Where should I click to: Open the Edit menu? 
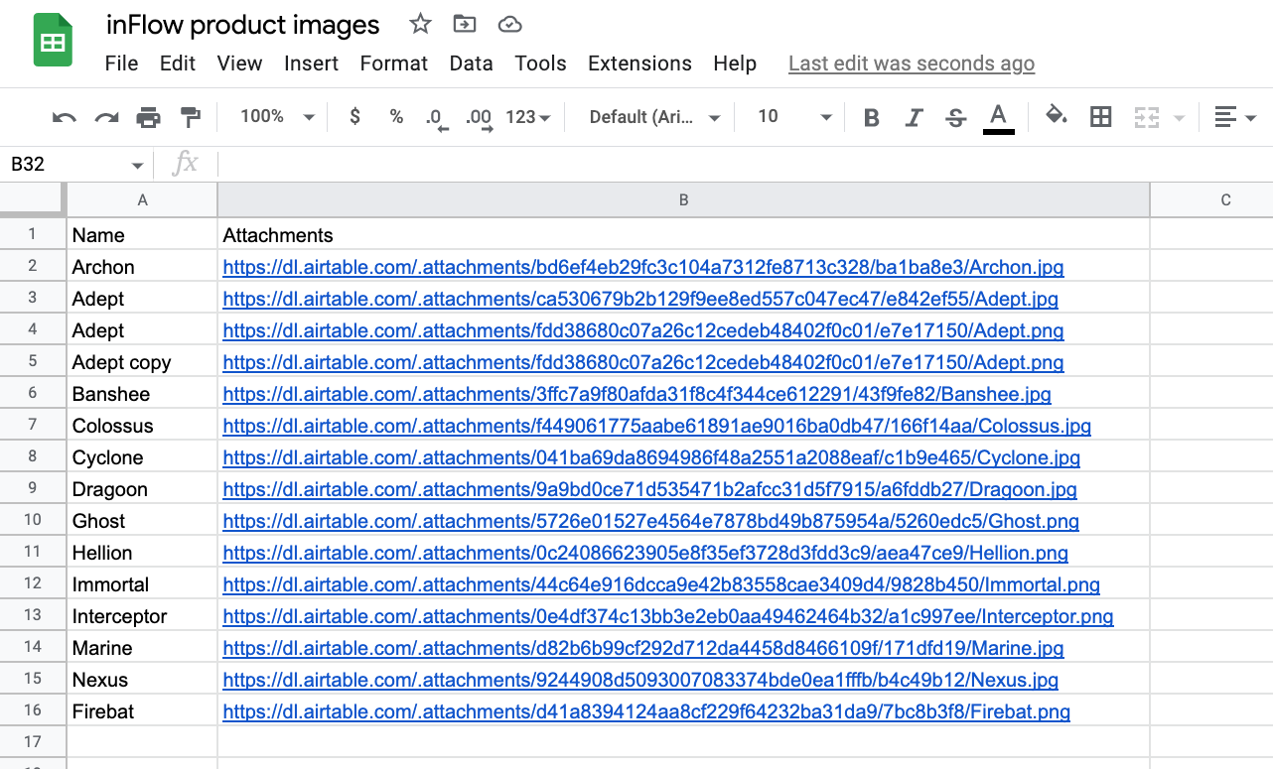coord(178,64)
